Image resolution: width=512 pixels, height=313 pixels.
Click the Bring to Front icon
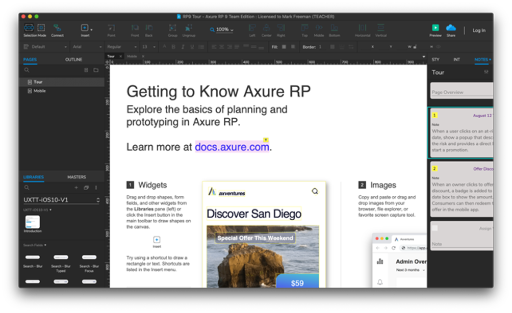(x=135, y=28)
